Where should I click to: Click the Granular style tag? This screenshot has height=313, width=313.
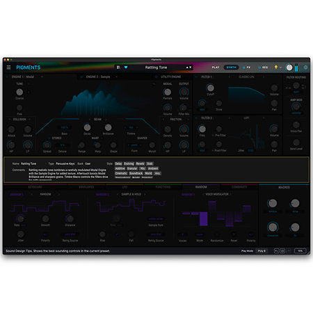point(132,168)
